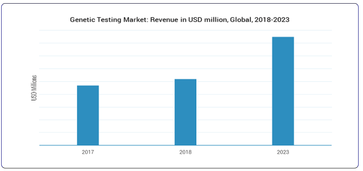363x171 pixels.
Task: Click the top edge of the 2017 bar
Action: pos(88,86)
